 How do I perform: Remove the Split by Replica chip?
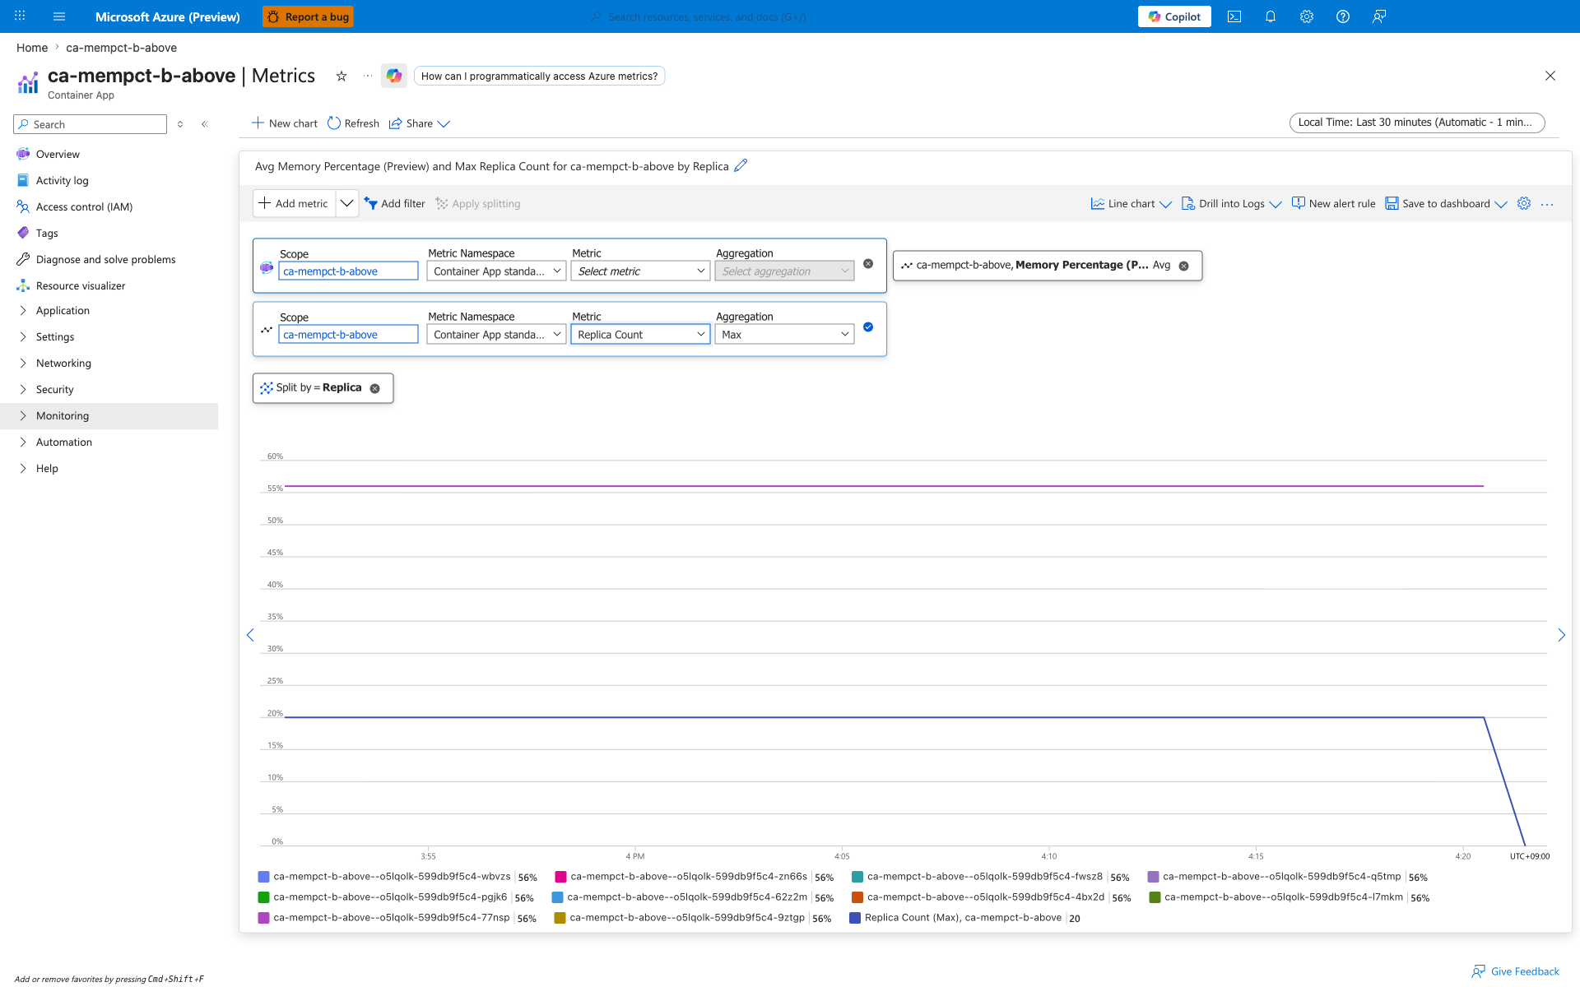click(x=375, y=388)
